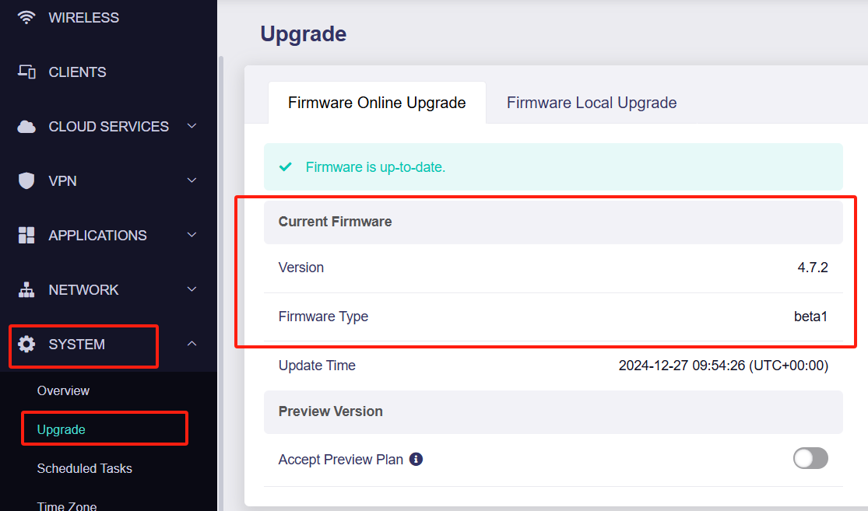Click the VPN shield icon
The width and height of the screenshot is (868, 511).
(x=26, y=181)
